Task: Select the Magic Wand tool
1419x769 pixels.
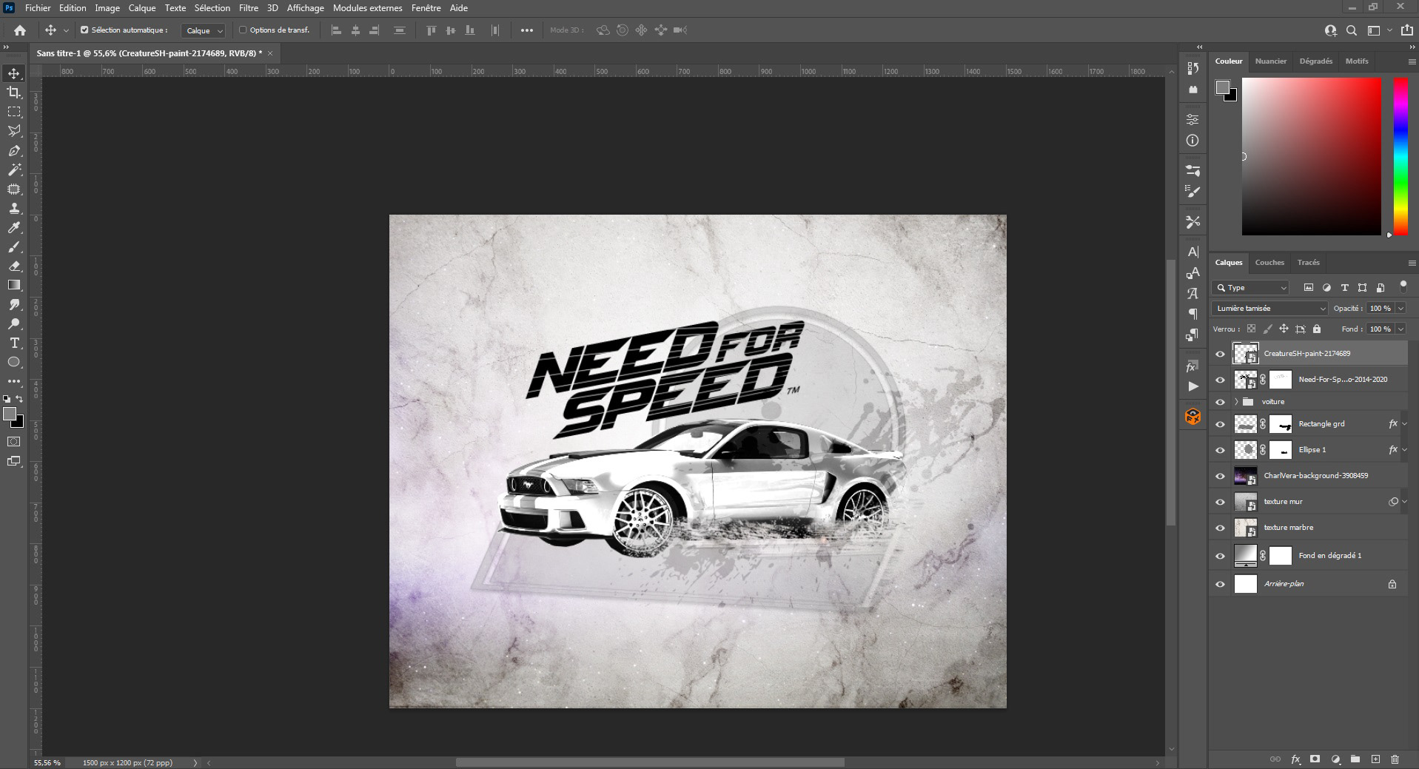Action: (x=14, y=169)
